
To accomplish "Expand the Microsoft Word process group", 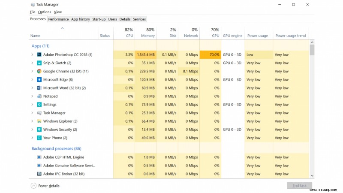I will tap(32, 88).
